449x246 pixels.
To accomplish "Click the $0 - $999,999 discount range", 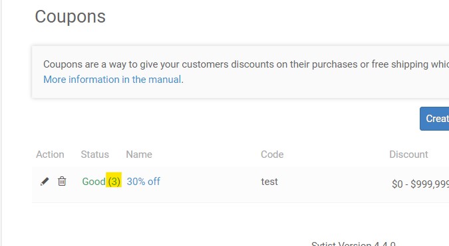I will click(420, 184).
